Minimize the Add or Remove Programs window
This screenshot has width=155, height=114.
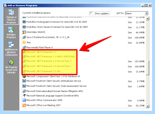tap(142, 5)
